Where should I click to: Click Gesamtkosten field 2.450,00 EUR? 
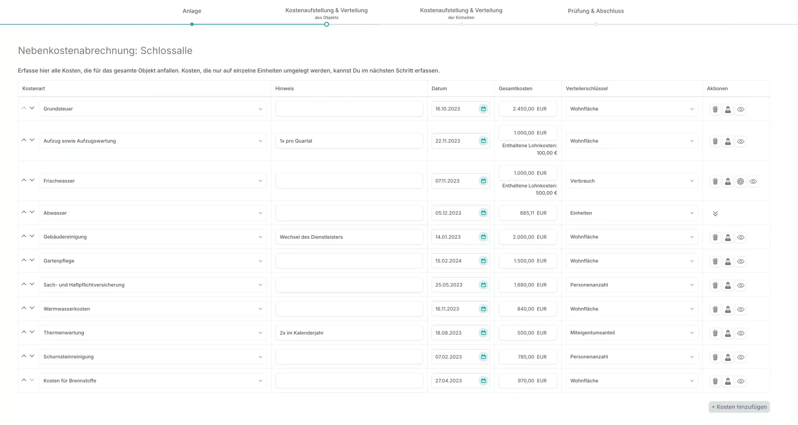click(528, 109)
